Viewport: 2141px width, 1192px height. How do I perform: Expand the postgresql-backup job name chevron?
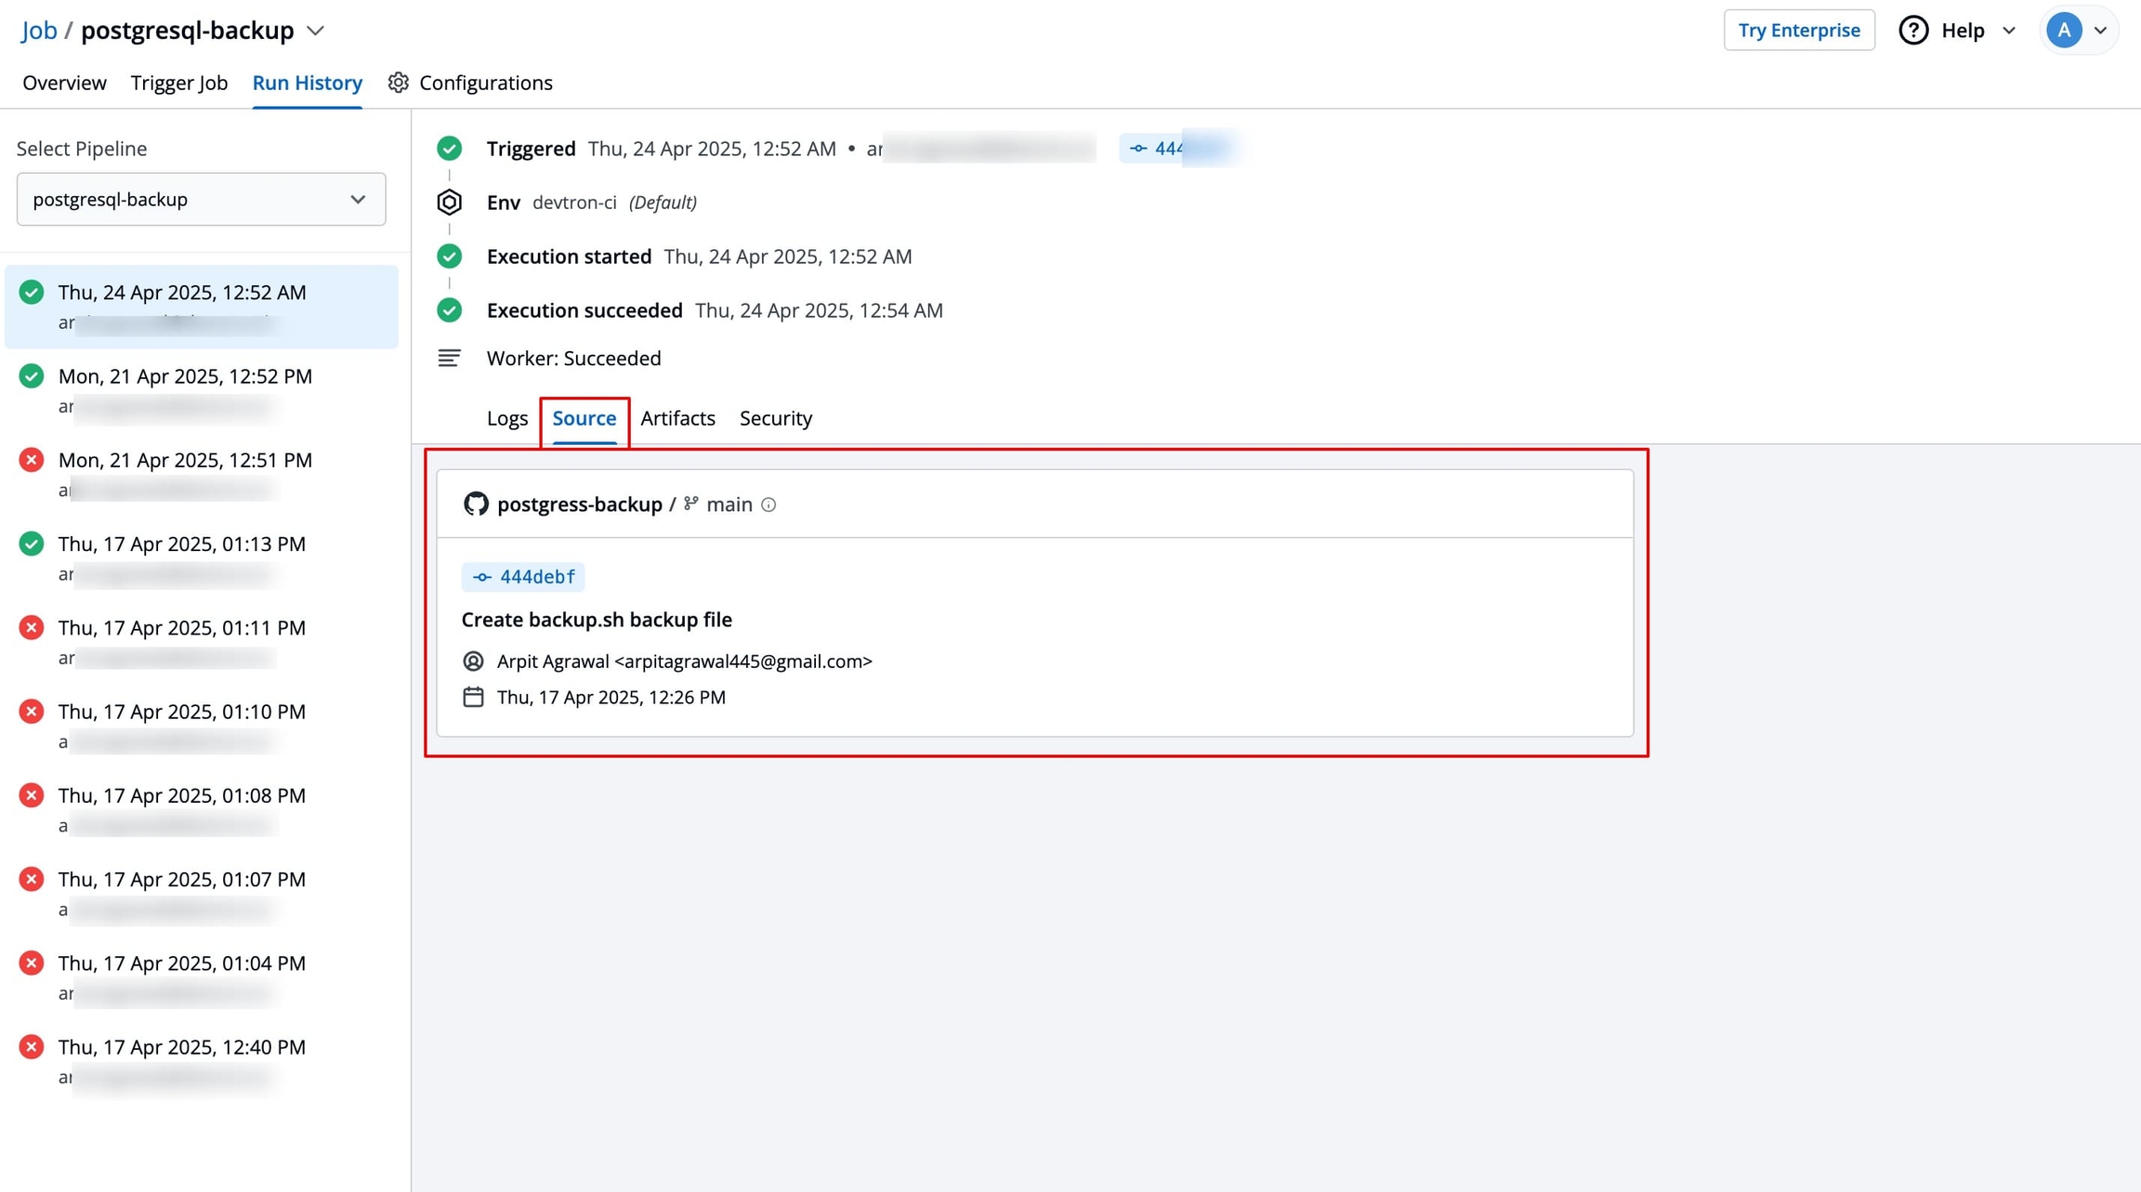(x=316, y=31)
